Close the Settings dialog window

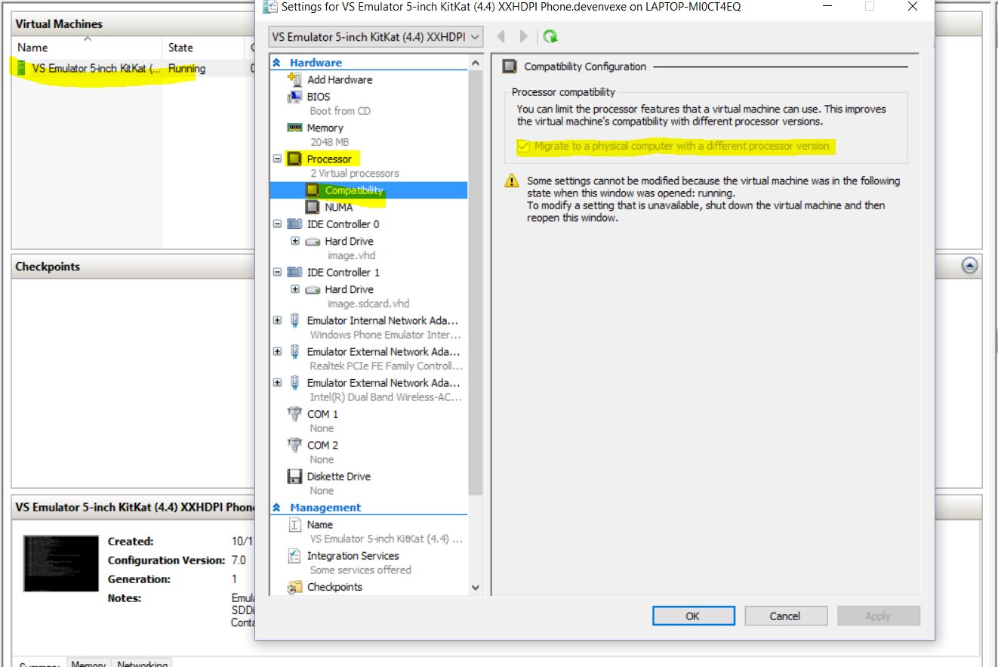point(912,7)
